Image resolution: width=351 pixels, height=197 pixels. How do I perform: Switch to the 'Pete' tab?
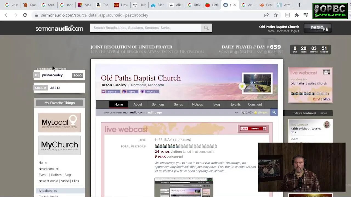(266, 5)
